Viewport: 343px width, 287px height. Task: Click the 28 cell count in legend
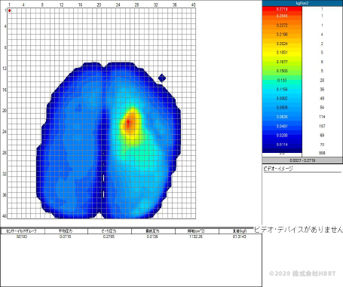pyautogui.click(x=322, y=80)
